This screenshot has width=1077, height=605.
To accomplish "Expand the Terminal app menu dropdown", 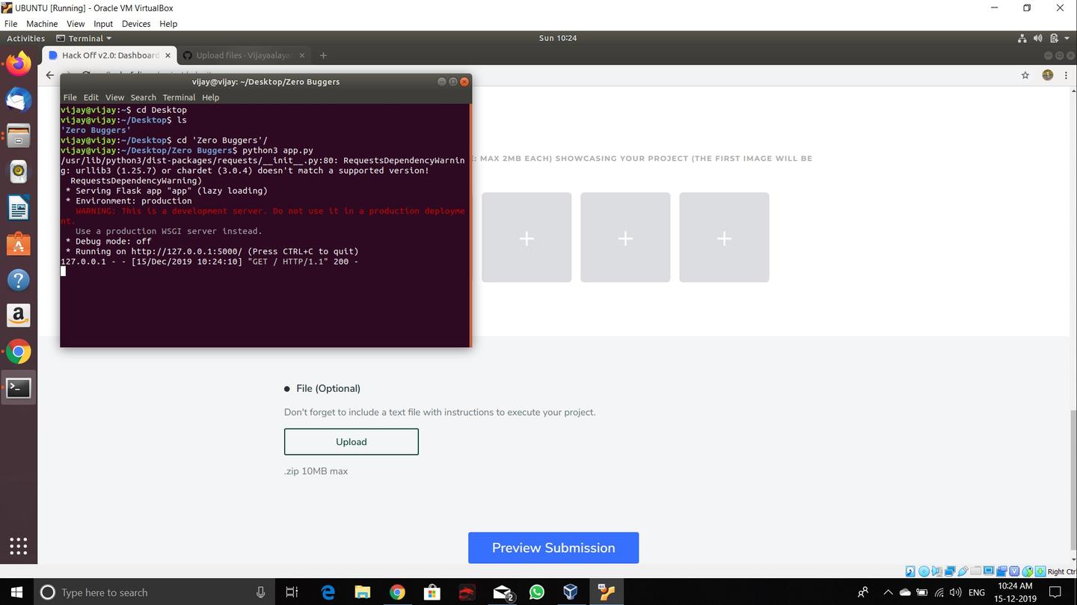I will coord(84,38).
